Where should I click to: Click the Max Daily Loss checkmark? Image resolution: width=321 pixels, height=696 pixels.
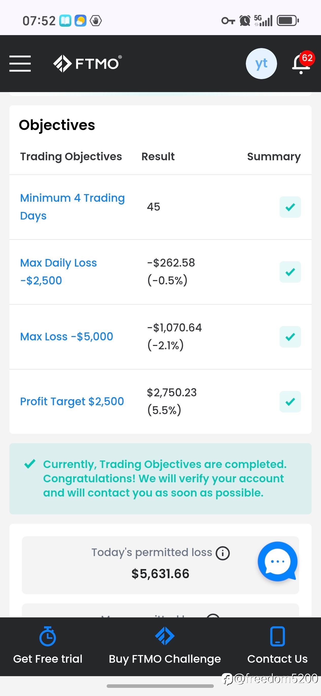(290, 272)
